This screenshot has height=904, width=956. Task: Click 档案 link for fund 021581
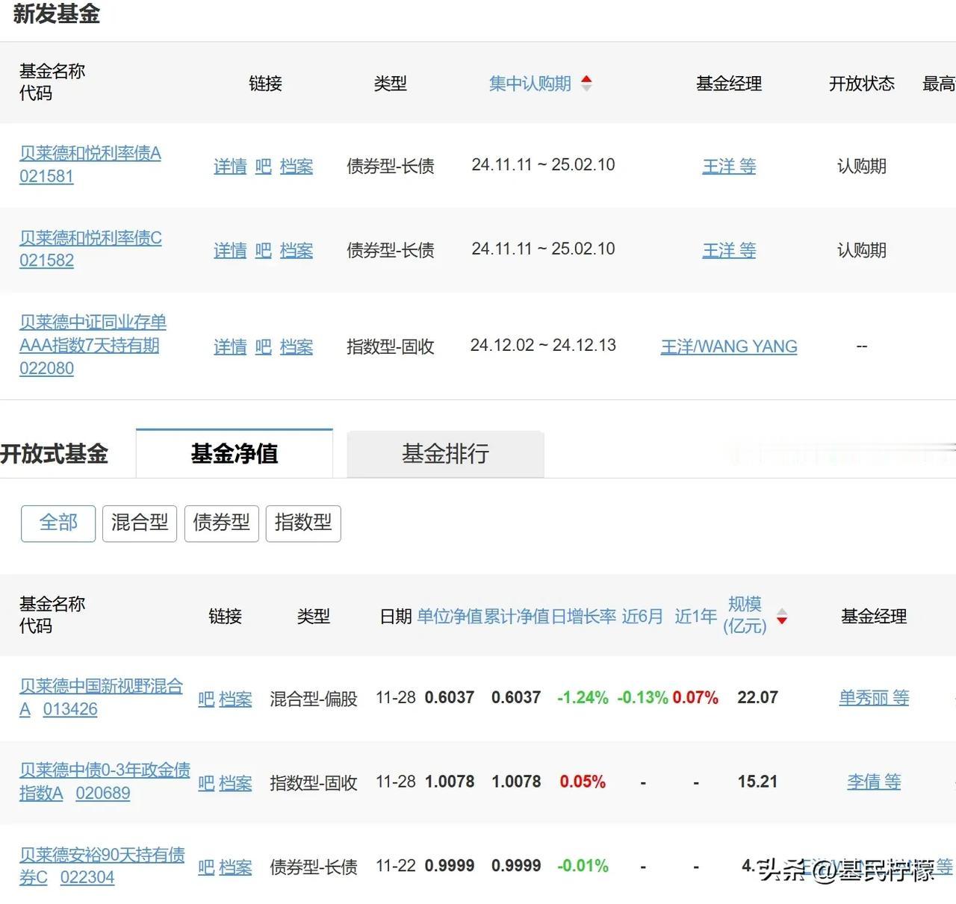click(x=297, y=166)
